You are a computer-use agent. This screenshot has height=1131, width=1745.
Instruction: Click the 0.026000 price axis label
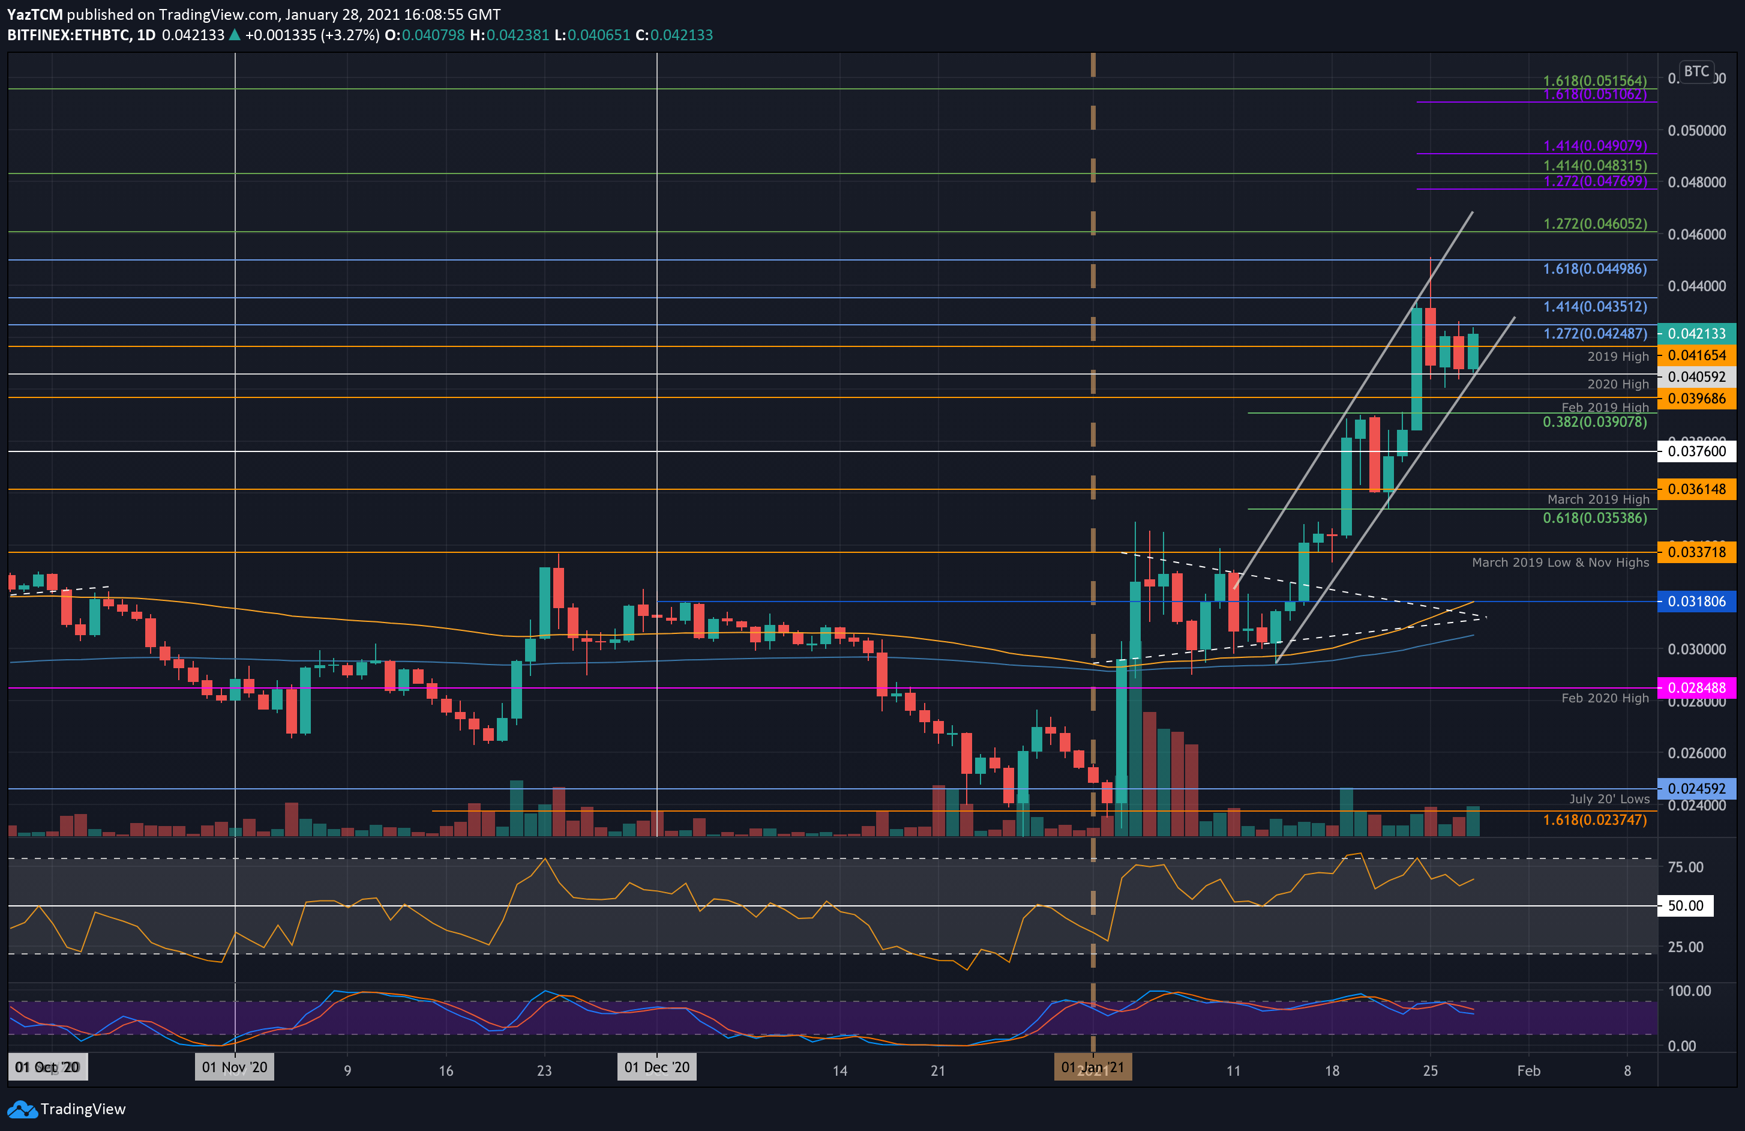tap(1696, 753)
